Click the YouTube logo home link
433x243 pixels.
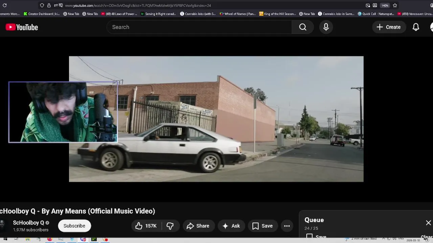tap(22, 27)
